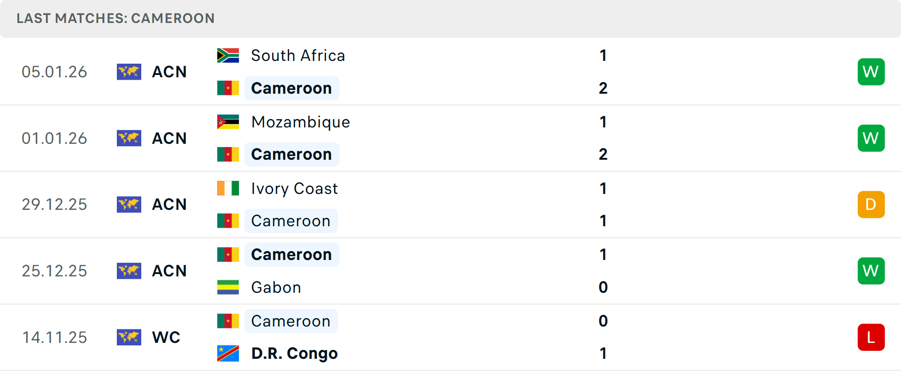Click the ACN competition icon for 05.01.26
This screenshot has width=901, height=371.
[x=129, y=72]
